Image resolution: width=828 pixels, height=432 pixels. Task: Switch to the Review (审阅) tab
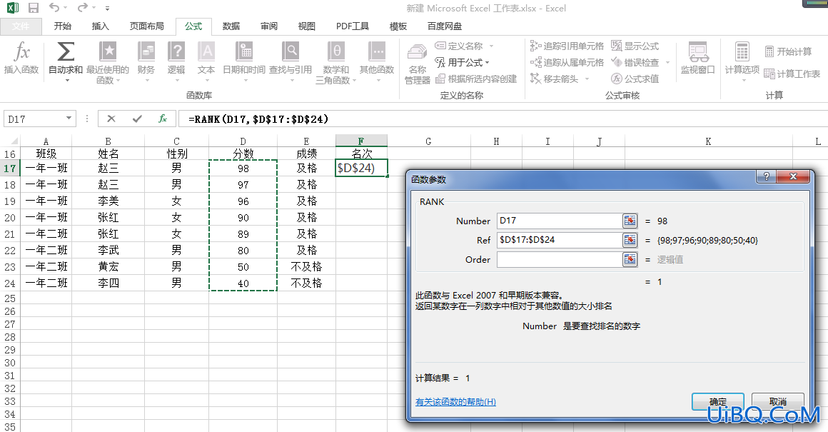pos(269,26)
